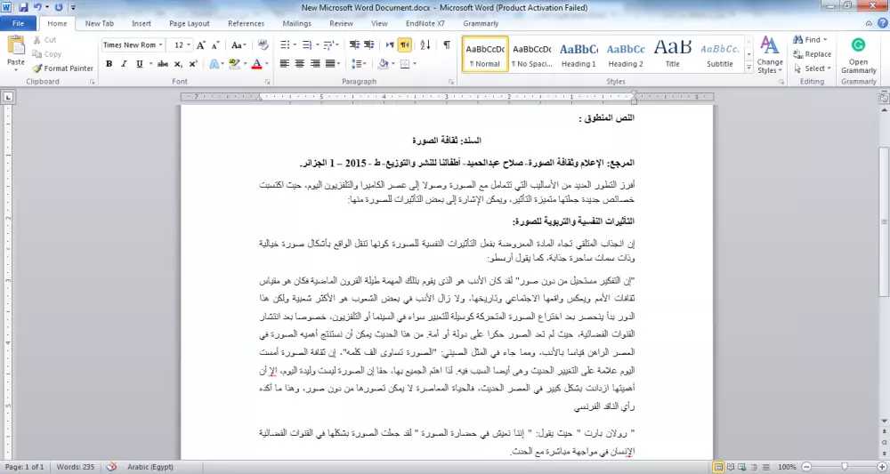Screen dimensions: 890x474
Task: Apply red font color button
Action: (x=256, y=63)
